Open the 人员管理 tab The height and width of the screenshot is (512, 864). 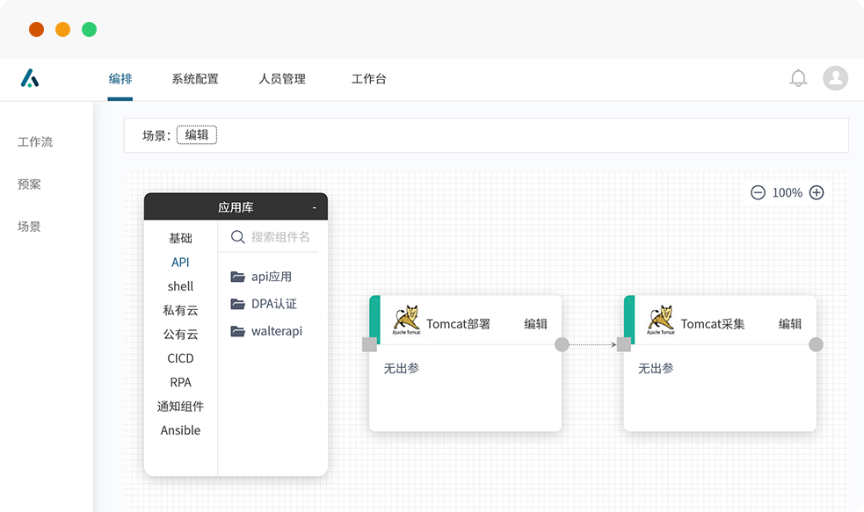[x=282, y=79]
